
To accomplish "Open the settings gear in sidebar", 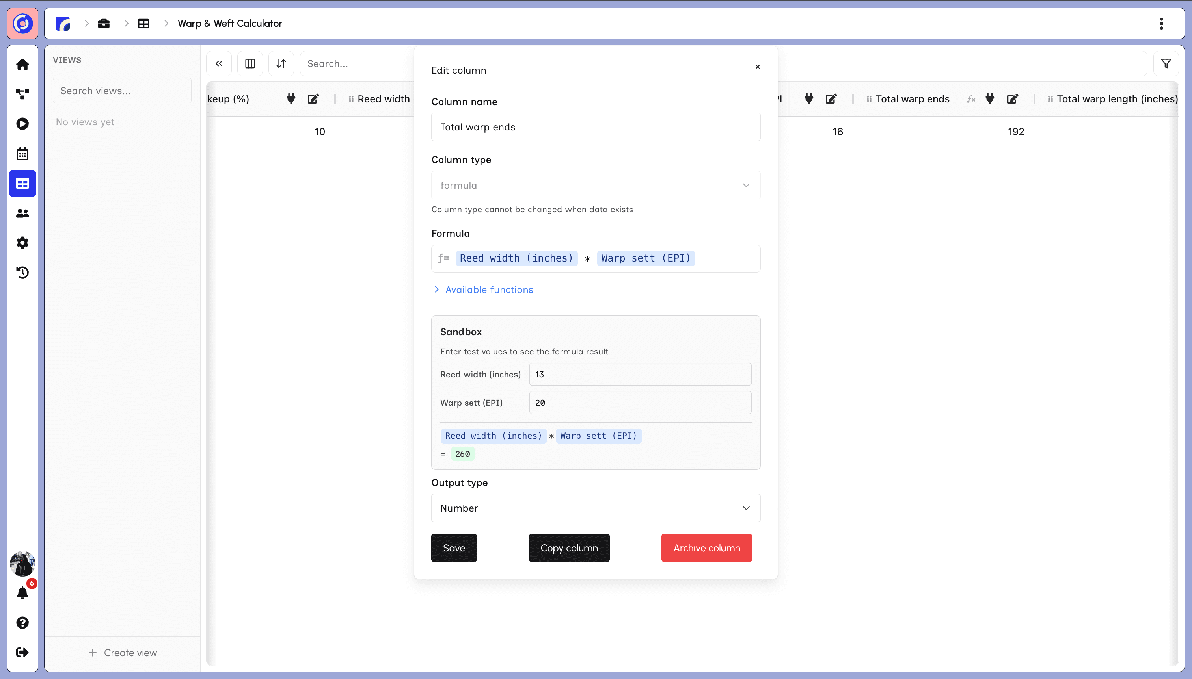I will click(22, 243).
